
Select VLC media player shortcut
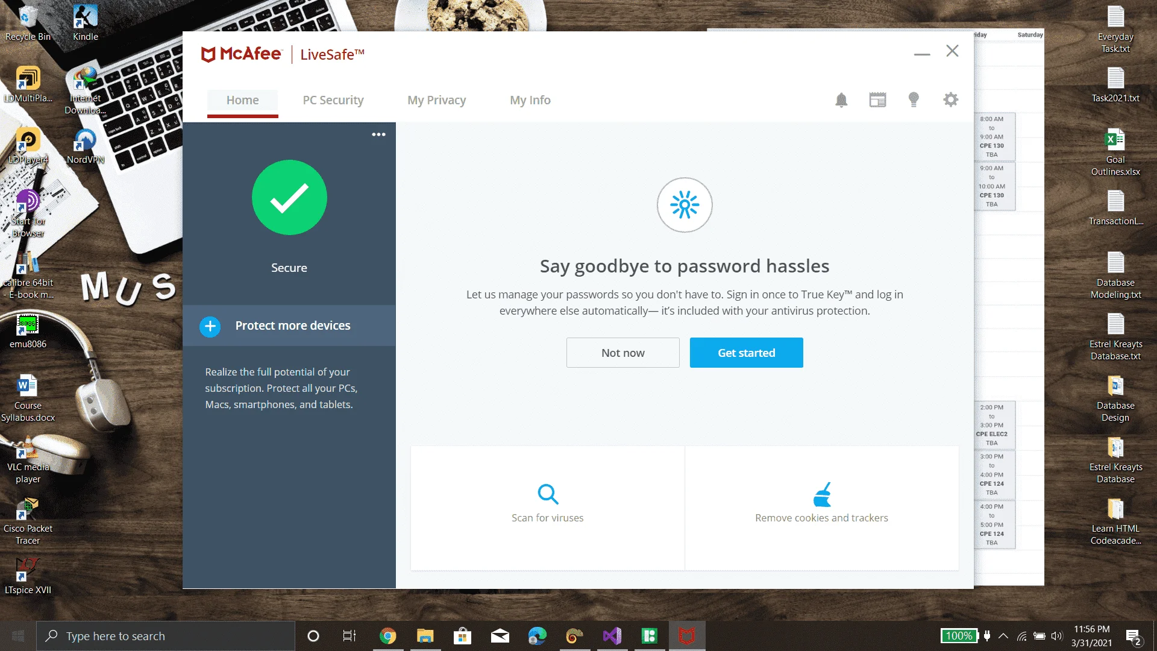(x=28, y=461)
